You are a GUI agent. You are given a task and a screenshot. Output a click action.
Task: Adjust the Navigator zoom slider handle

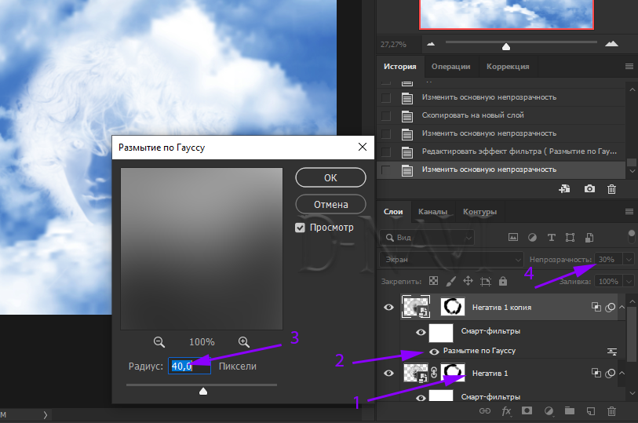coord(505,46)
